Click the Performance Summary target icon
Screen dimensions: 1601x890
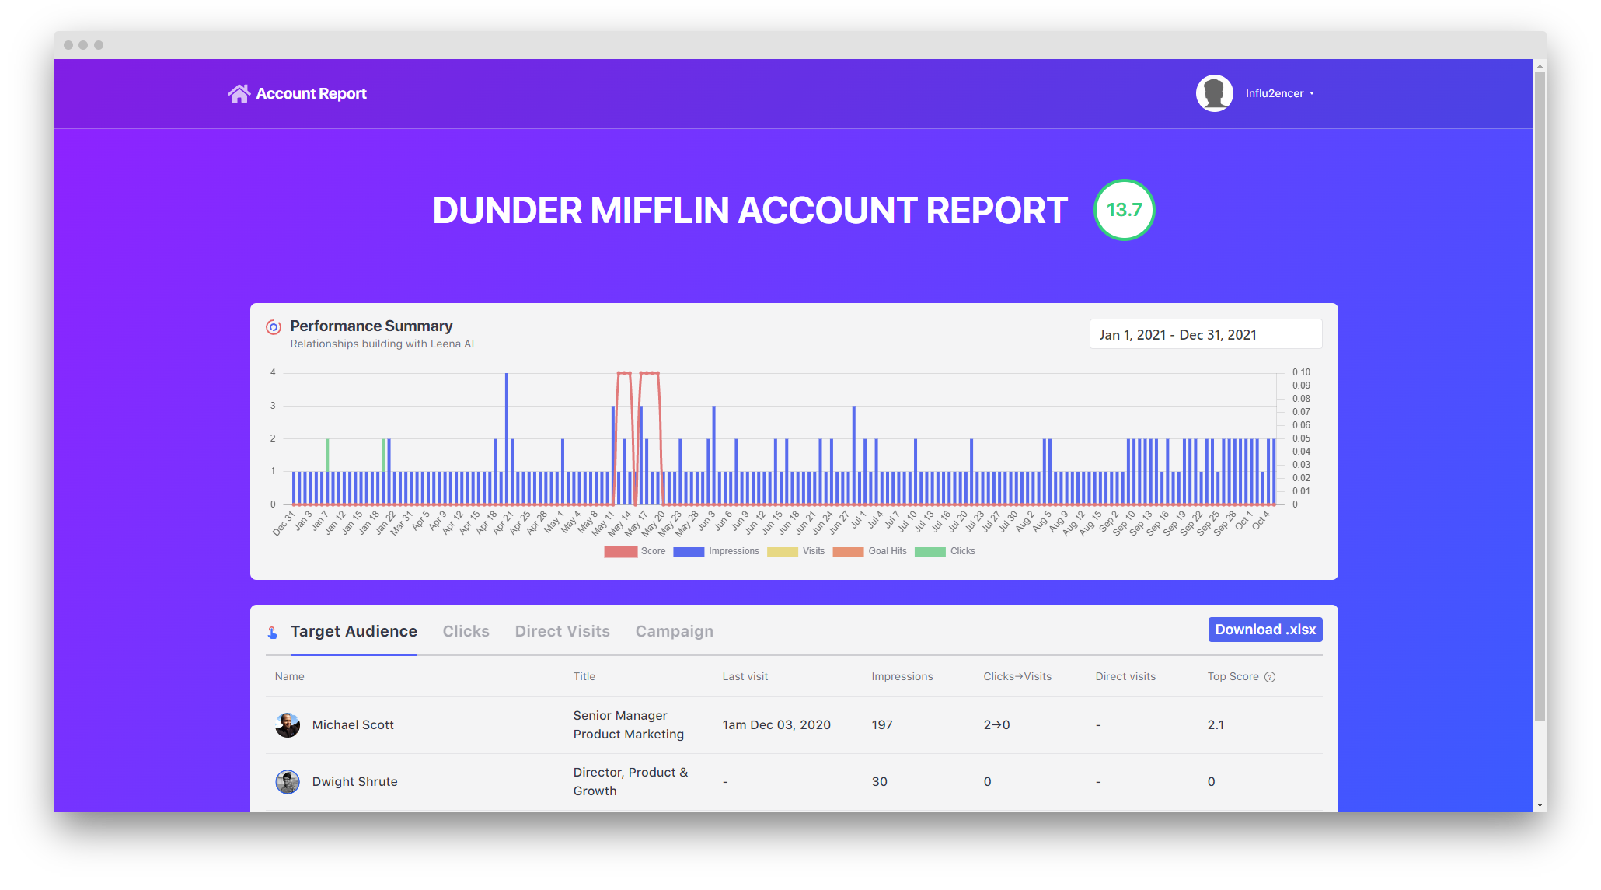tap(274, 327)
